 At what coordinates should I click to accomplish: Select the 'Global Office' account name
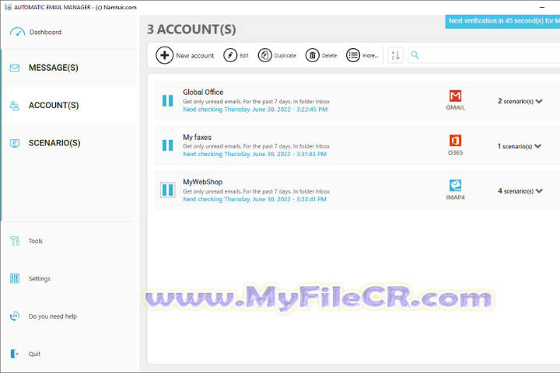coord(203,92)
